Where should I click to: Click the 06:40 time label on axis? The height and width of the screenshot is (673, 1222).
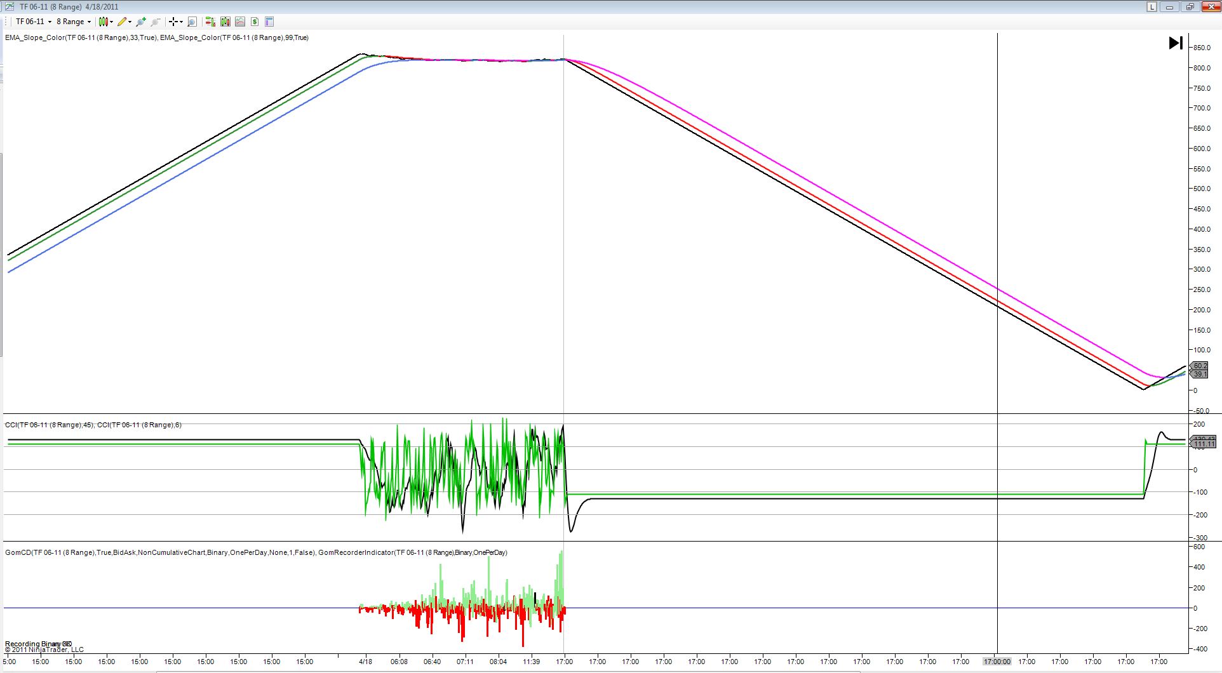tap(432, 662)
